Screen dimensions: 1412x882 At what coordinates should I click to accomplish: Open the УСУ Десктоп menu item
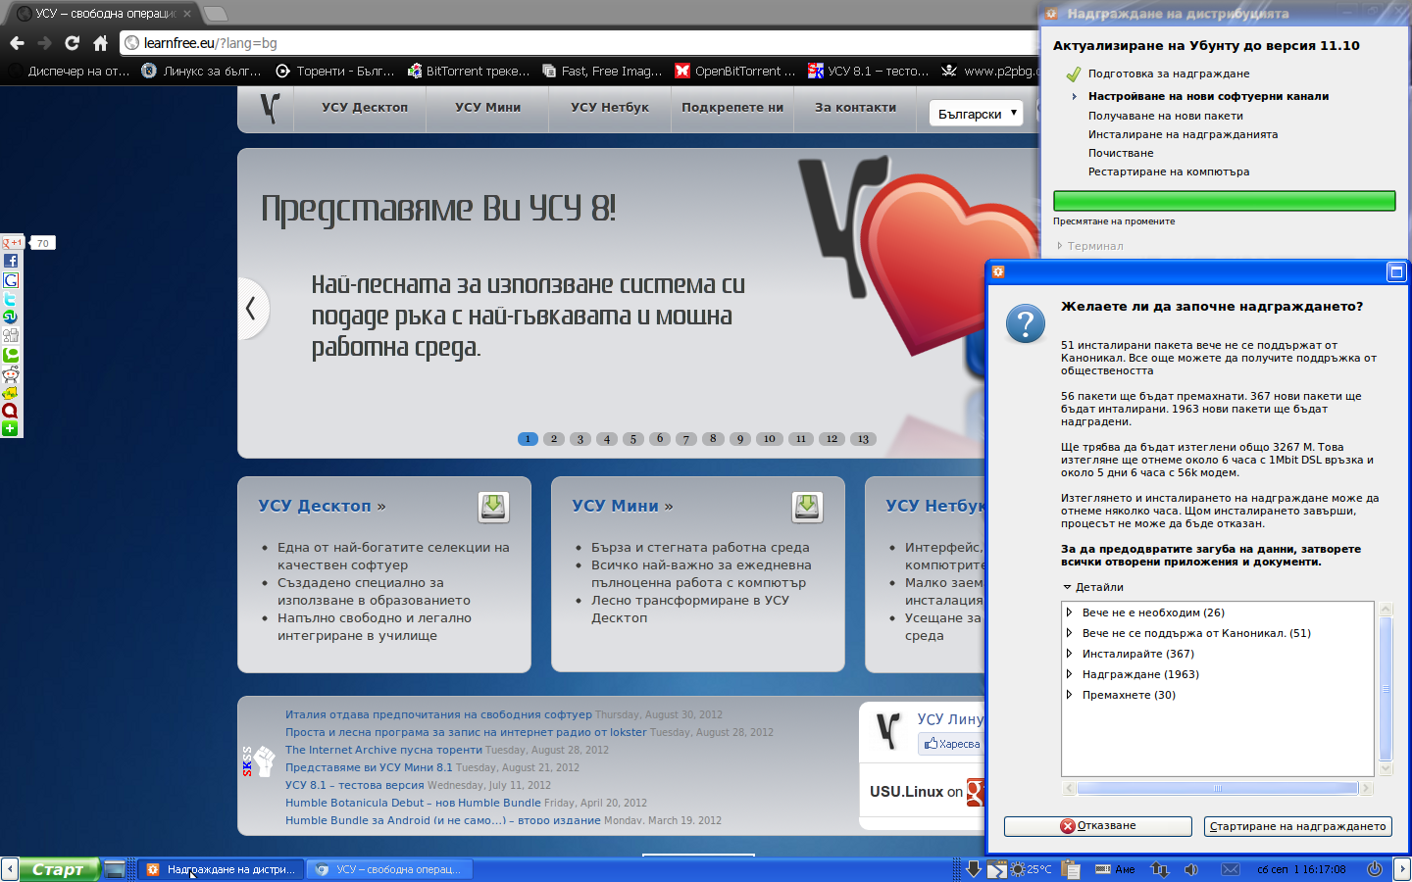[x=365, y=108]
